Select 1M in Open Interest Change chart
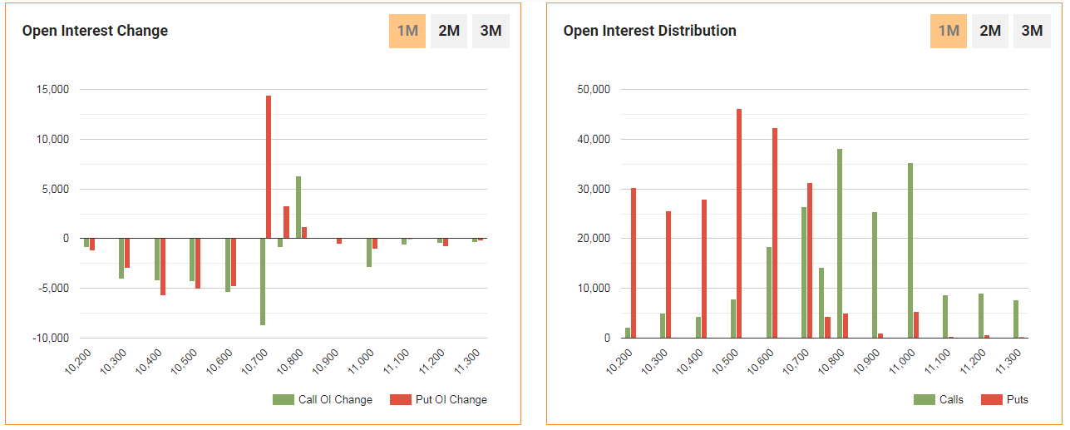1070x430 pixels. tap(407, 32)
